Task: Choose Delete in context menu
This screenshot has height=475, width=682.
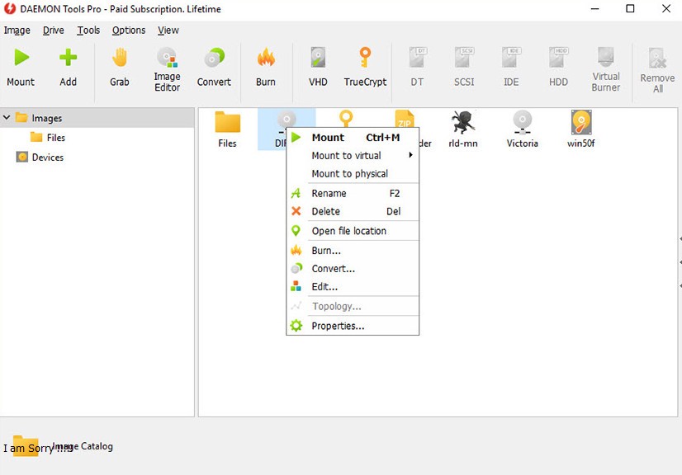Action: click(353, 212)
